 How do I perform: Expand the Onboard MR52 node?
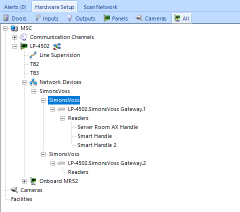24,181
